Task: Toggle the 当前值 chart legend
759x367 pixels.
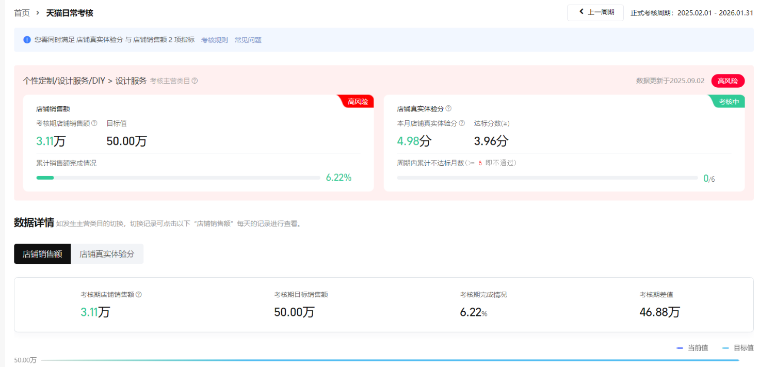Action: pyautogui.click(x=692, y=348)
